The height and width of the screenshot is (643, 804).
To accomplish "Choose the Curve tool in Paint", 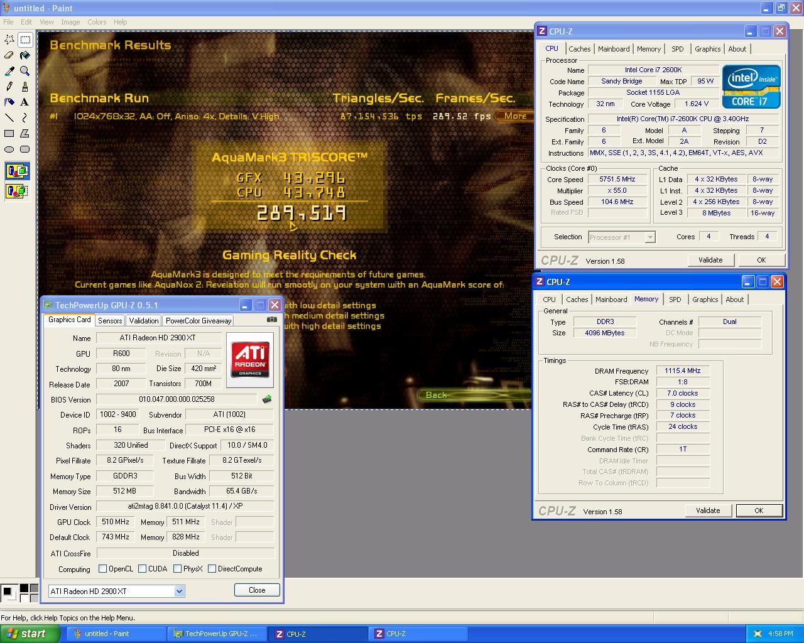I will pyautogui.click(x=25, y=117).
